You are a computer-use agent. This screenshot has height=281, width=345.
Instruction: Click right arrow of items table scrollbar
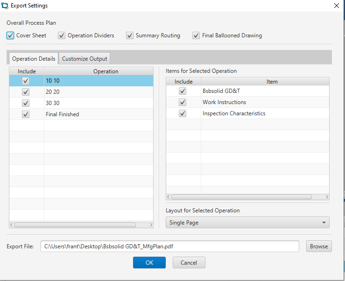[x=327, y=197]
